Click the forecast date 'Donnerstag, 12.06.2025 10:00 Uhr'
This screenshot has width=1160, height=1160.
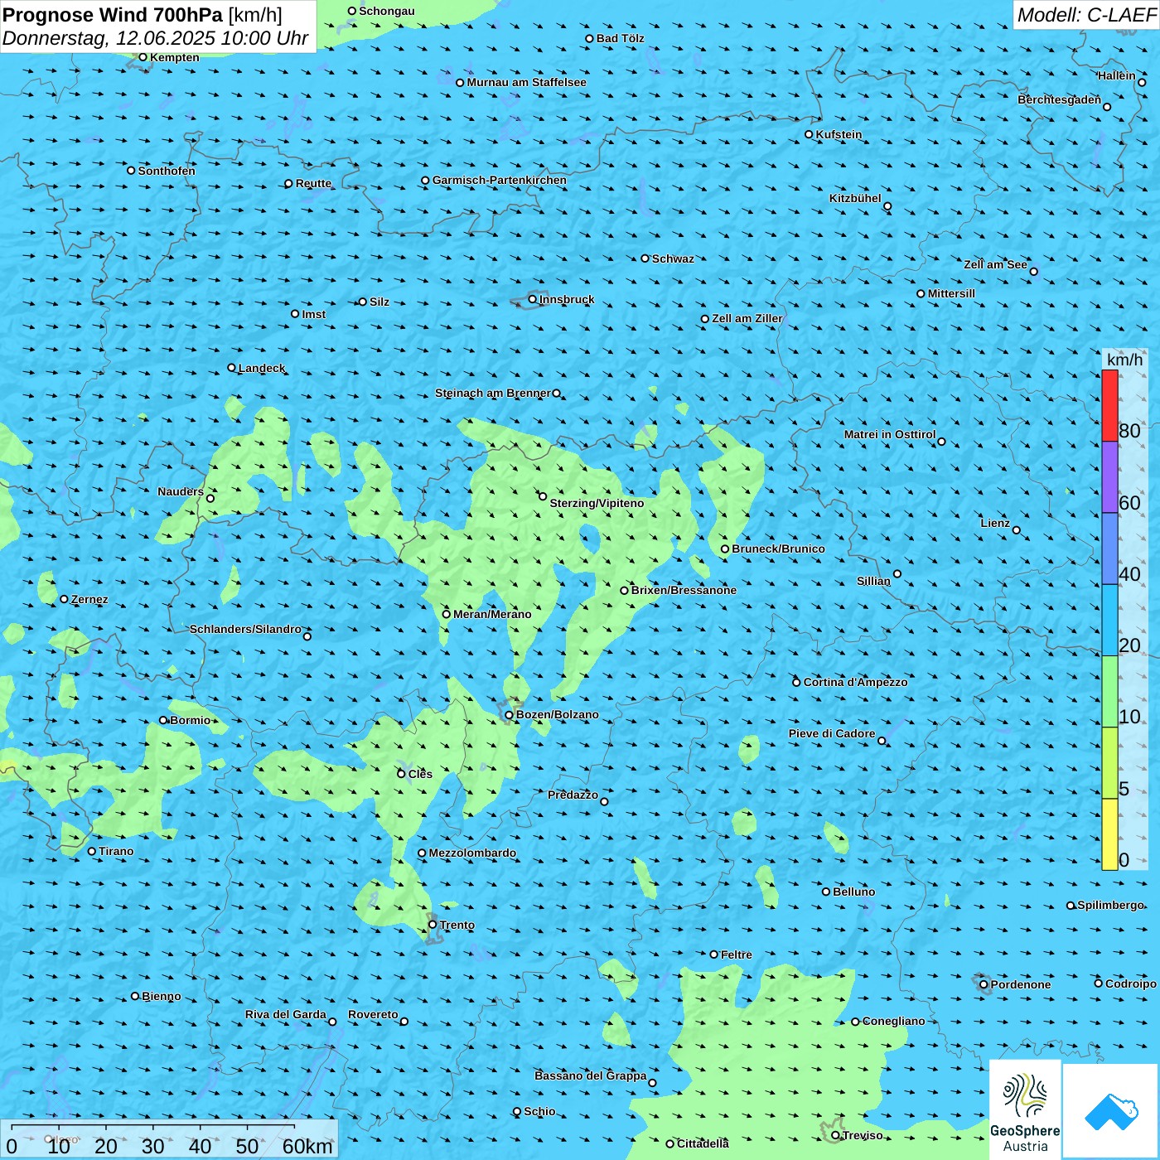[156, 38]
